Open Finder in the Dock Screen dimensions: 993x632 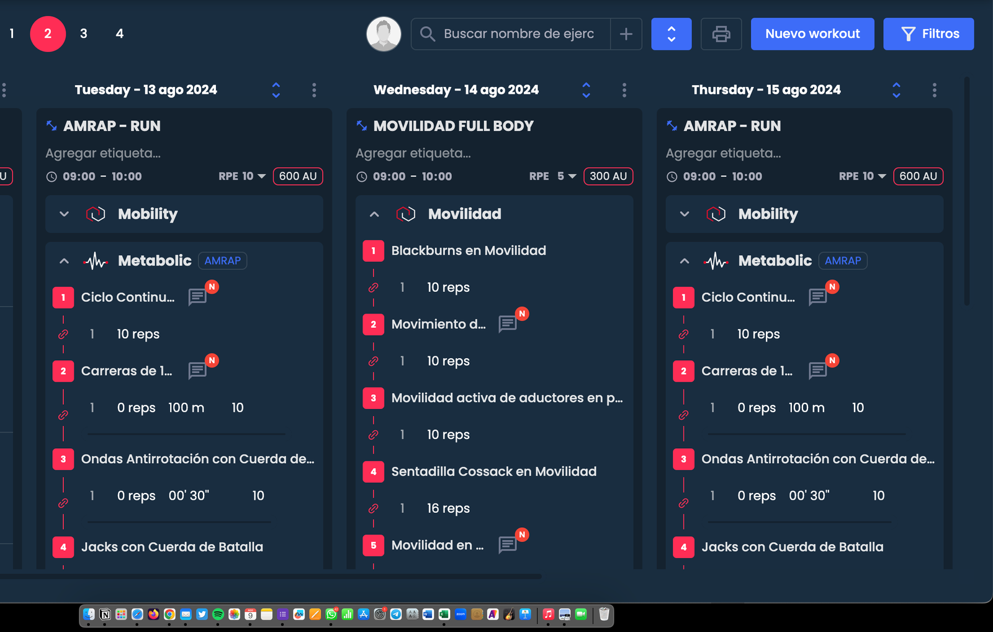point(89,615)
